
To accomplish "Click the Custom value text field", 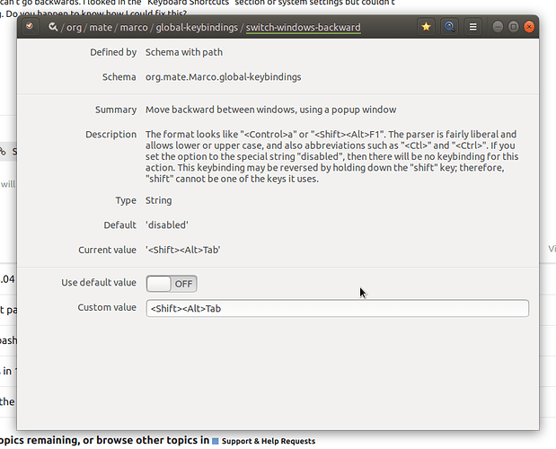I will (337, 308).
